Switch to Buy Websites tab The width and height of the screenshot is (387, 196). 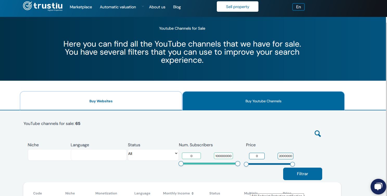tap(101, 101)
